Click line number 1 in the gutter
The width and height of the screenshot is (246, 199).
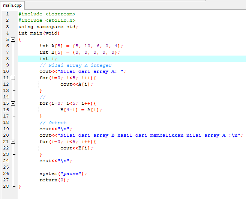[7, 14]
